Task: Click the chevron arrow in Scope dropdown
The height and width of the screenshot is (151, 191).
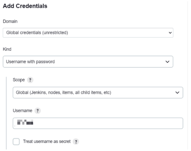Action: point(177,92)
